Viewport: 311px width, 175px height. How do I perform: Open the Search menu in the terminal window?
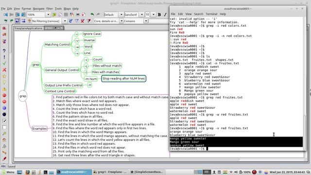199,14
